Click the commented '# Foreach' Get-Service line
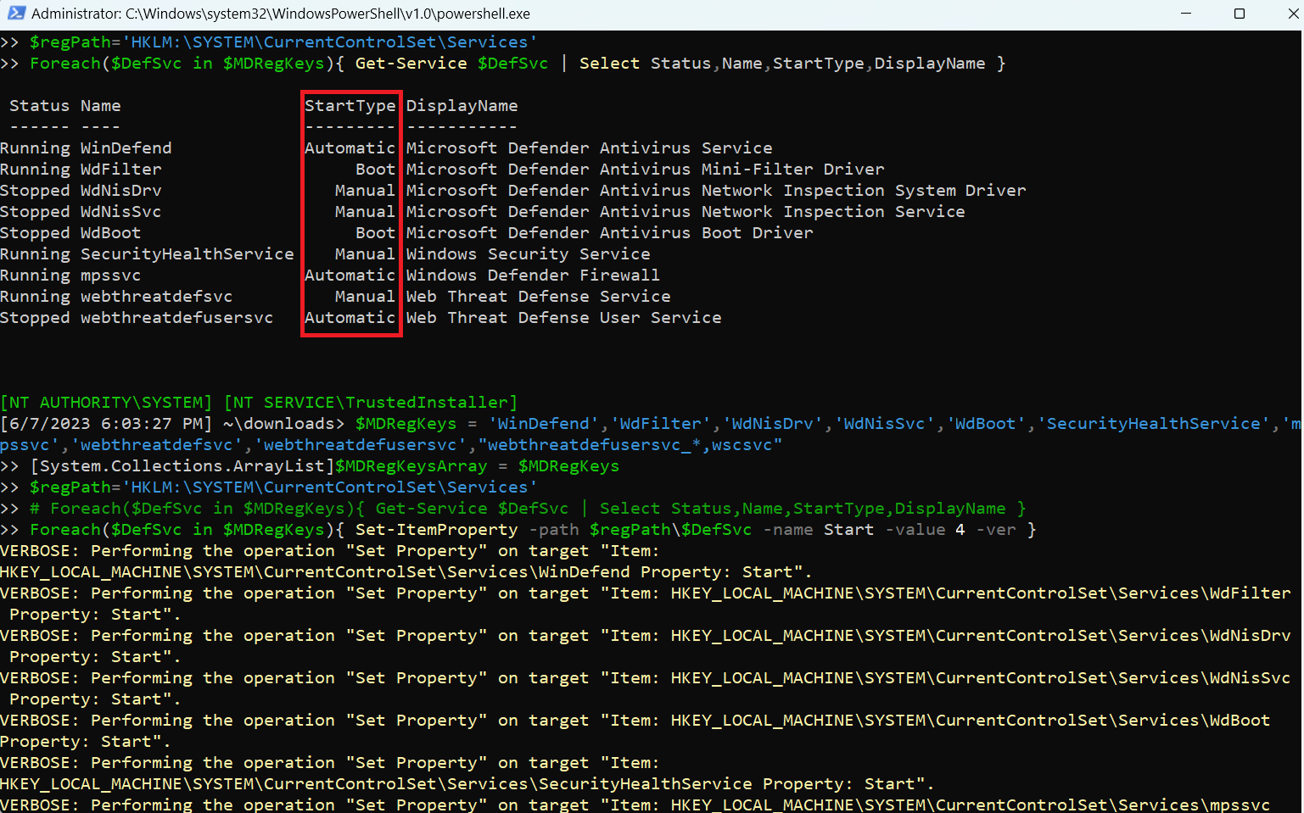This screenshot has height=813, width=1304. [x=528, y=509]
